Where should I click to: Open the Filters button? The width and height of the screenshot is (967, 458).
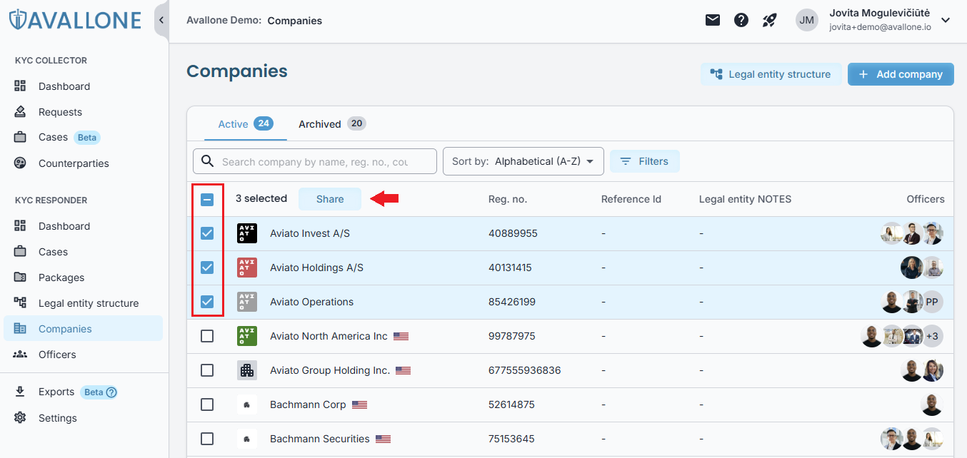[645, 161]
